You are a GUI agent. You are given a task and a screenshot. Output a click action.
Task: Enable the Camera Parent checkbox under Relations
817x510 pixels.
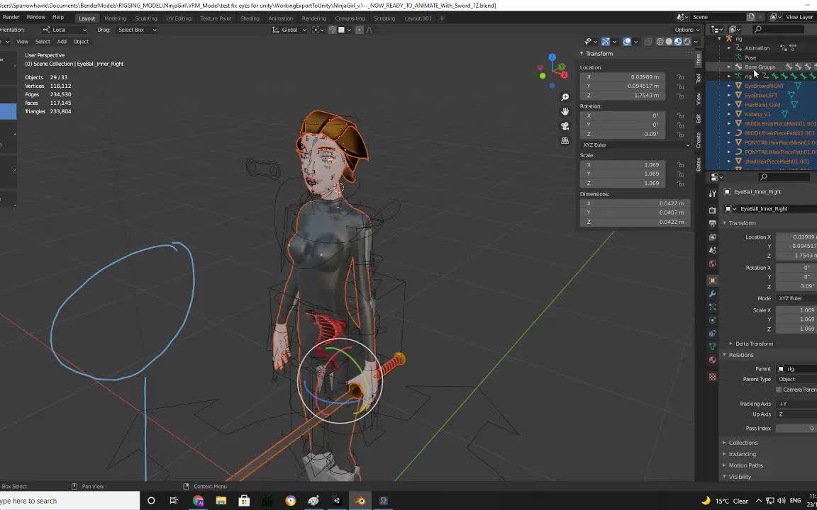779,390
